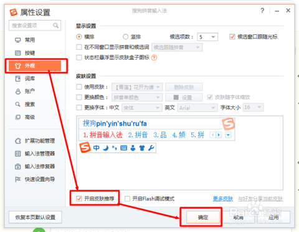299x232 pixels.
Task: Open the 宋体 Chinese font dropdown
Action: click(142, 108)
